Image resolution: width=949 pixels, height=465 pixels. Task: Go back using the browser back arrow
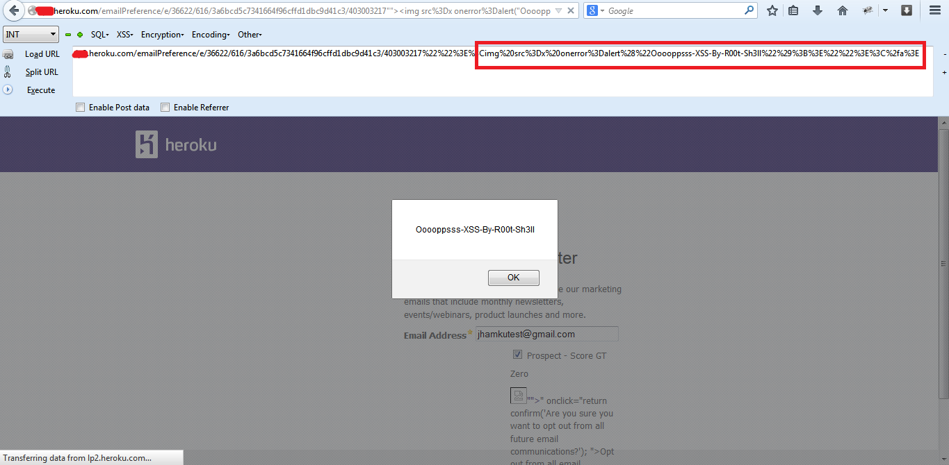13,11
